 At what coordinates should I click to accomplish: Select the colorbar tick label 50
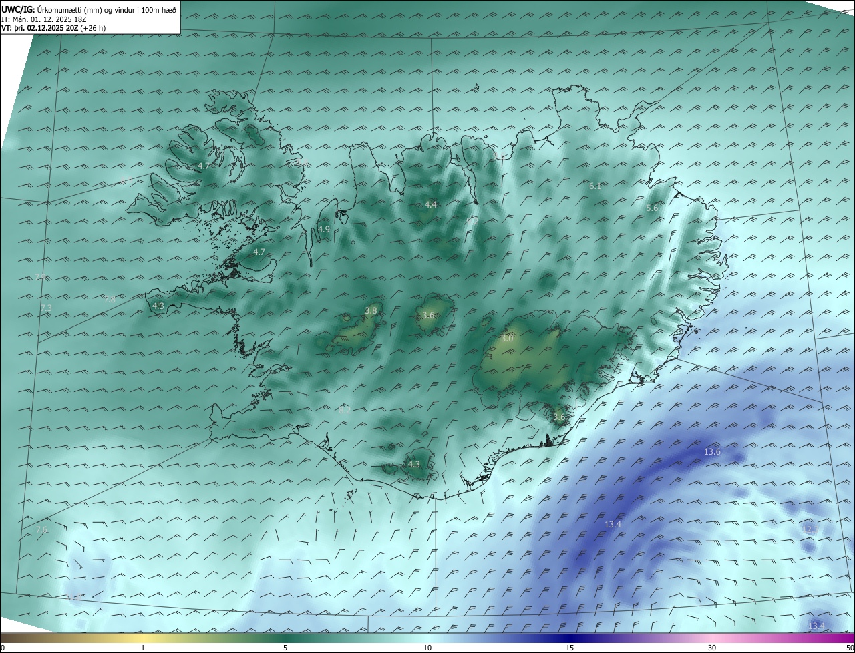850,648
